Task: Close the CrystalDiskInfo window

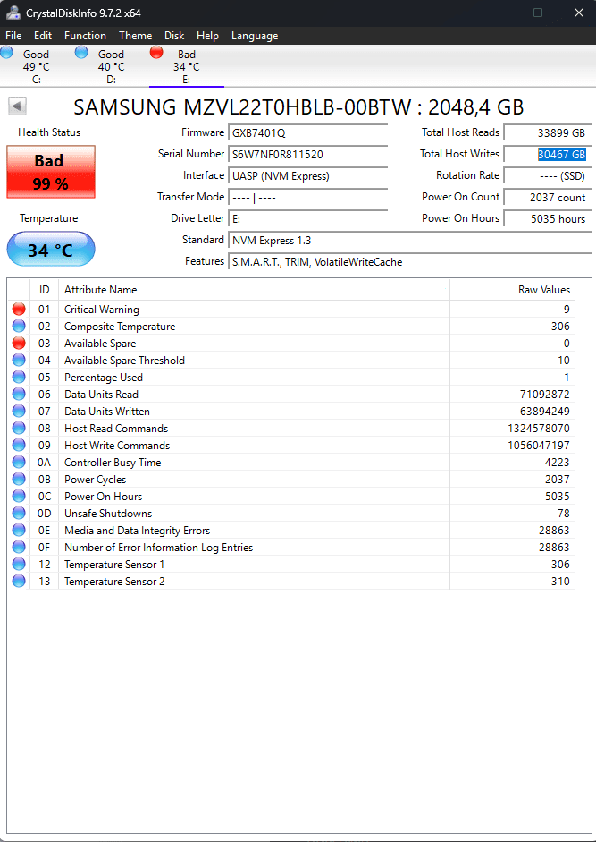Action: click(x=579, y=13)
